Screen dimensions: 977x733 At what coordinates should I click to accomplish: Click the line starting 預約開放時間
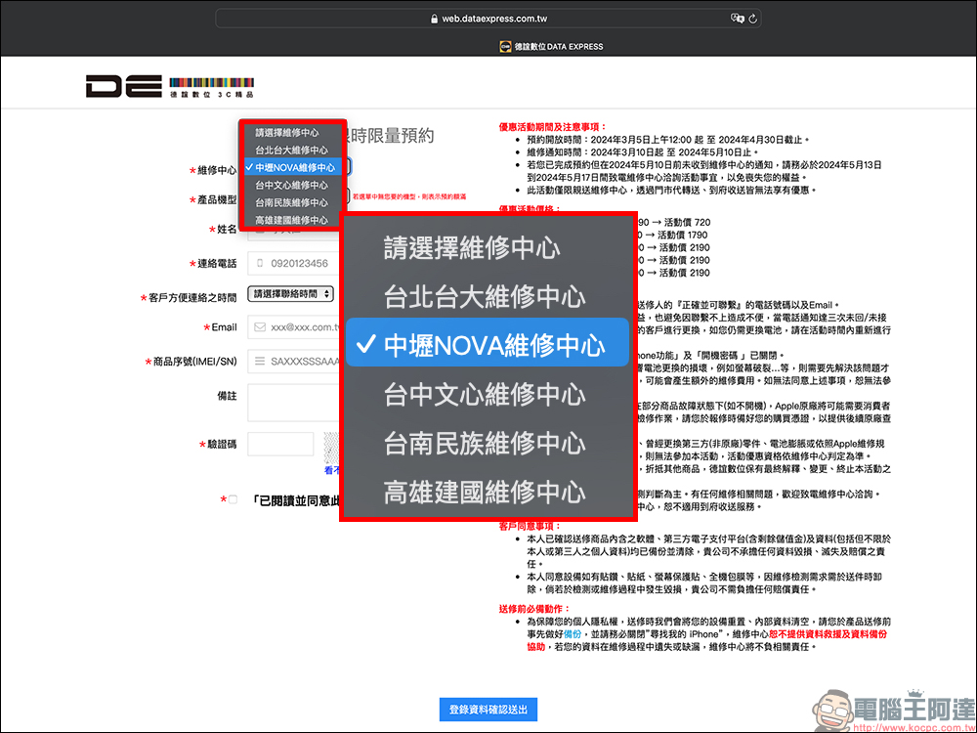click(x=668, y=140)
